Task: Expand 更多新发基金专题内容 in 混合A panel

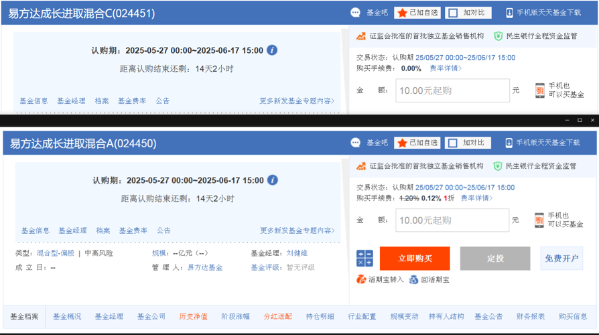Action: (x=297, y=230)
